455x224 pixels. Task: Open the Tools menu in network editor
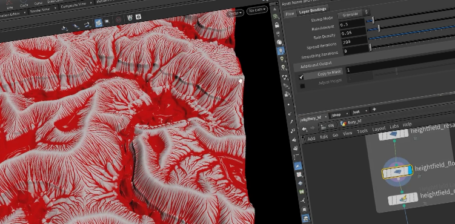[362, 131]
